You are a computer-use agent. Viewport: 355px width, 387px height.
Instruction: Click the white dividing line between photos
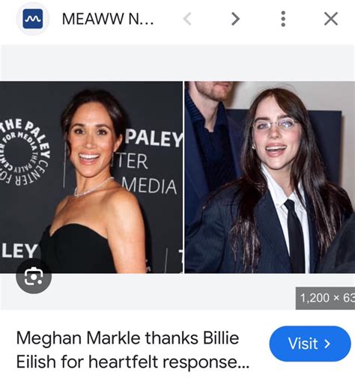(x=183, y=177)
